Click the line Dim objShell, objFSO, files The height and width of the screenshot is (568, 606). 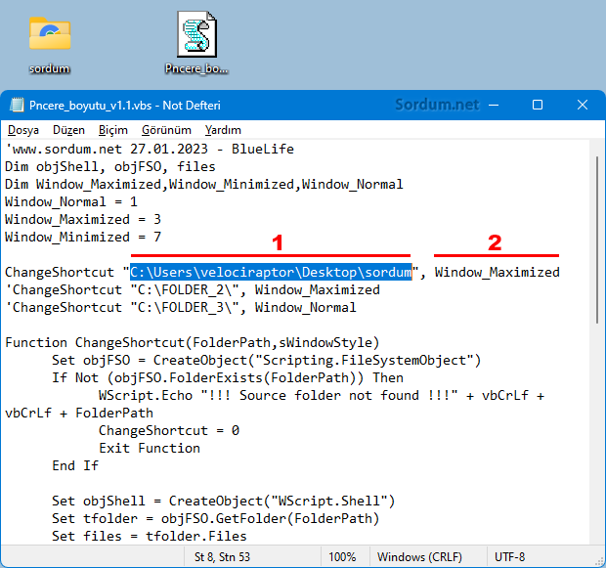click(x=110, y=166)
